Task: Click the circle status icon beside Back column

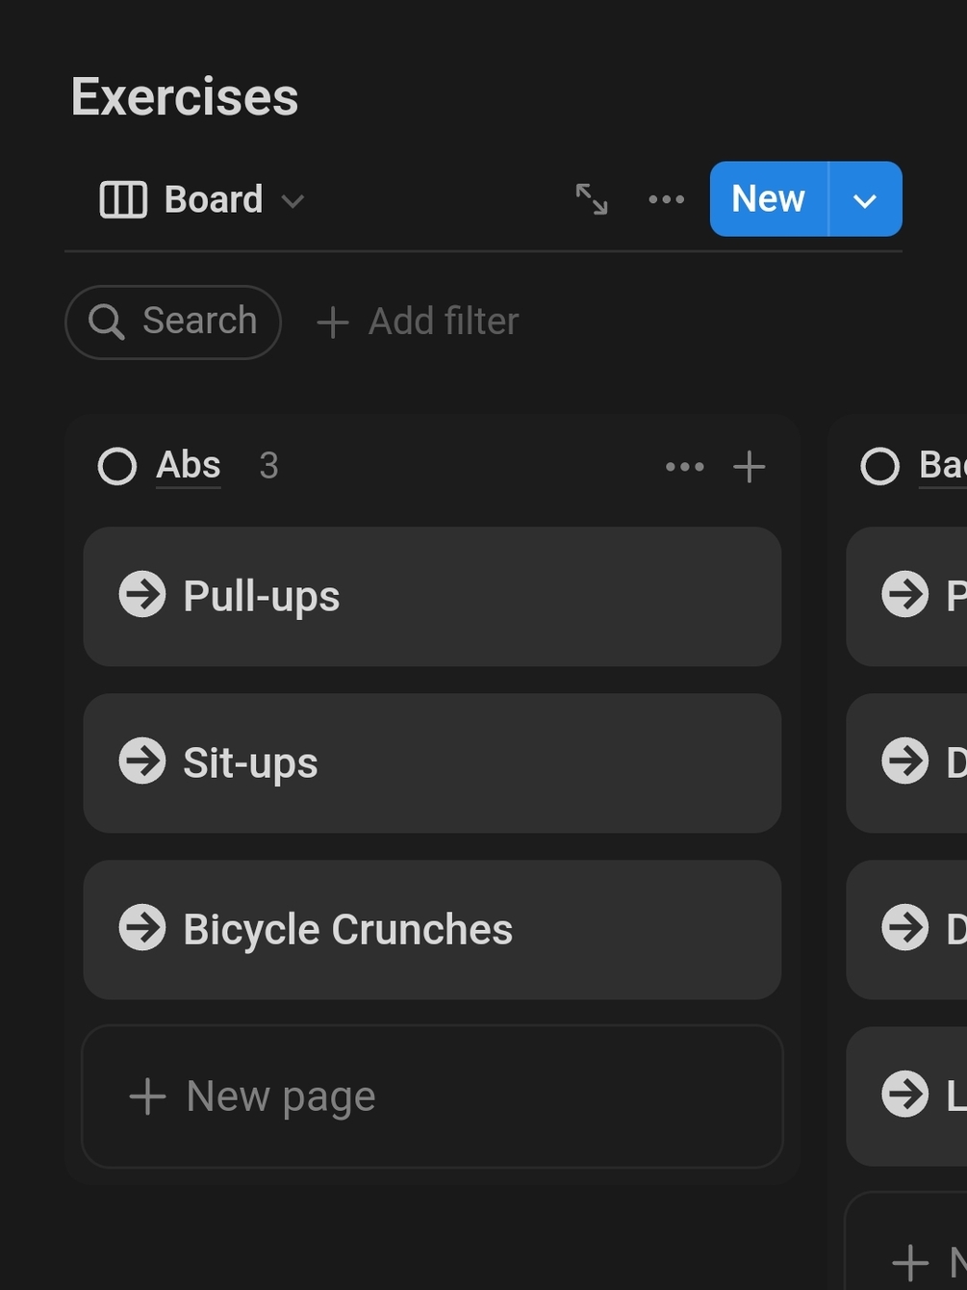Action: coord(879,467)
